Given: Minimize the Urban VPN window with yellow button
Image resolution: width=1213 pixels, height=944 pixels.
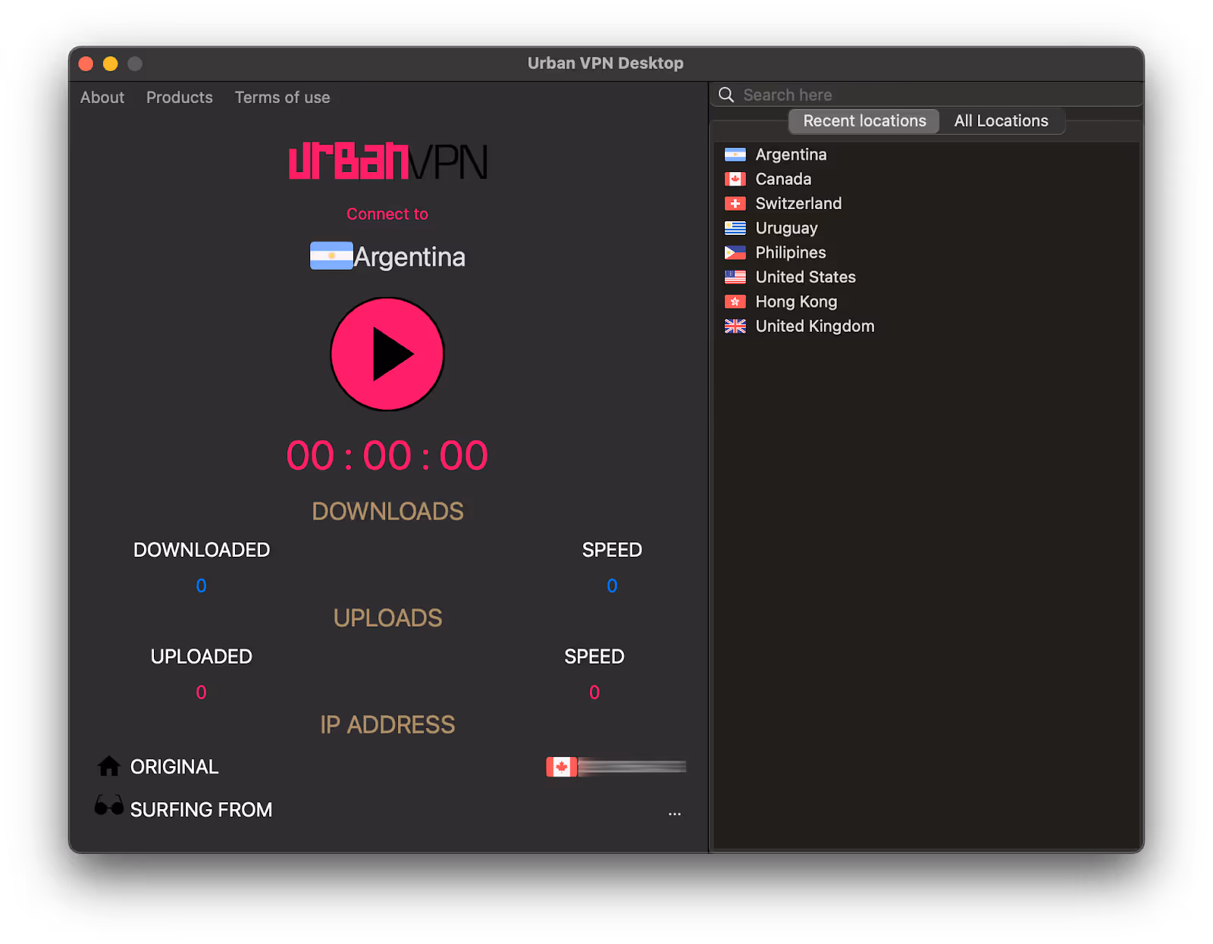Looking at the screenshot, I should (x=111, y=64).
